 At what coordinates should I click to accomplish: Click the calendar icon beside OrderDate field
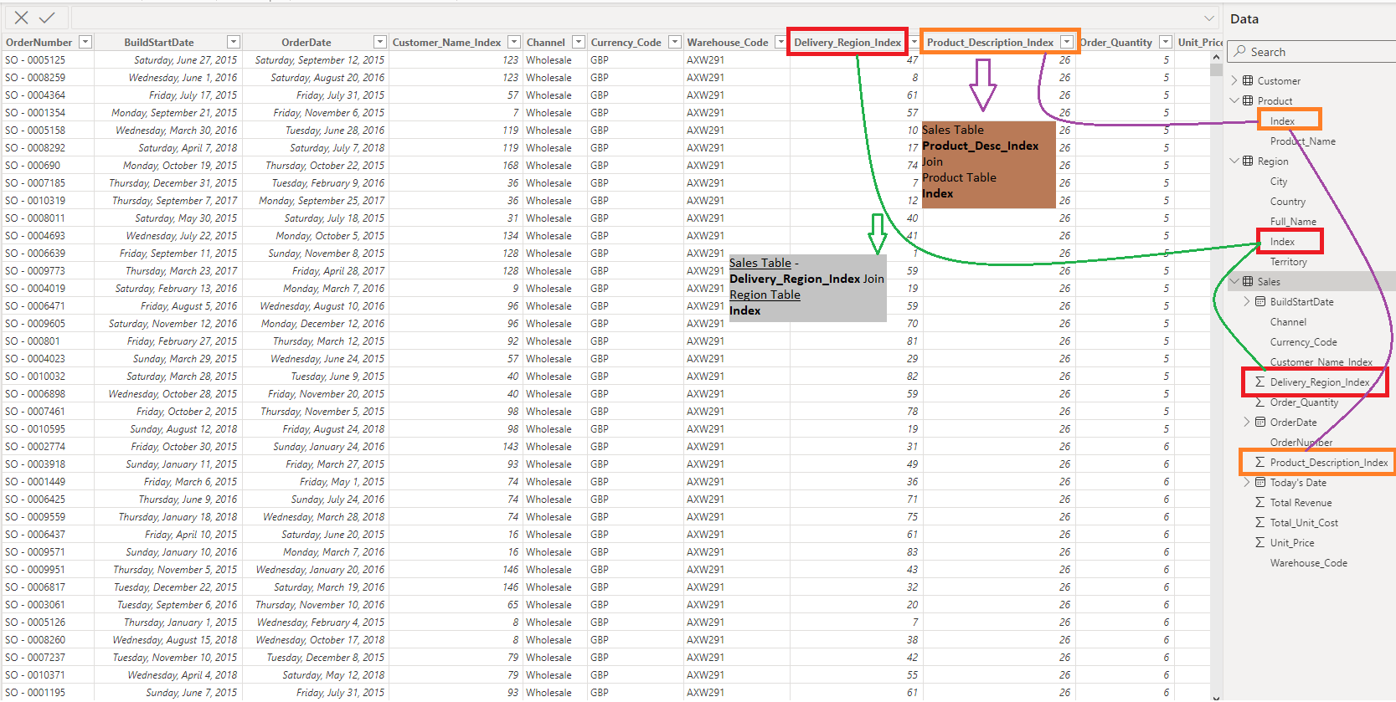(1260, 423)
